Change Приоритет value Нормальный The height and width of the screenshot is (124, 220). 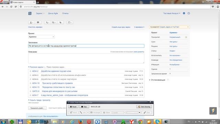coord(175,37)
